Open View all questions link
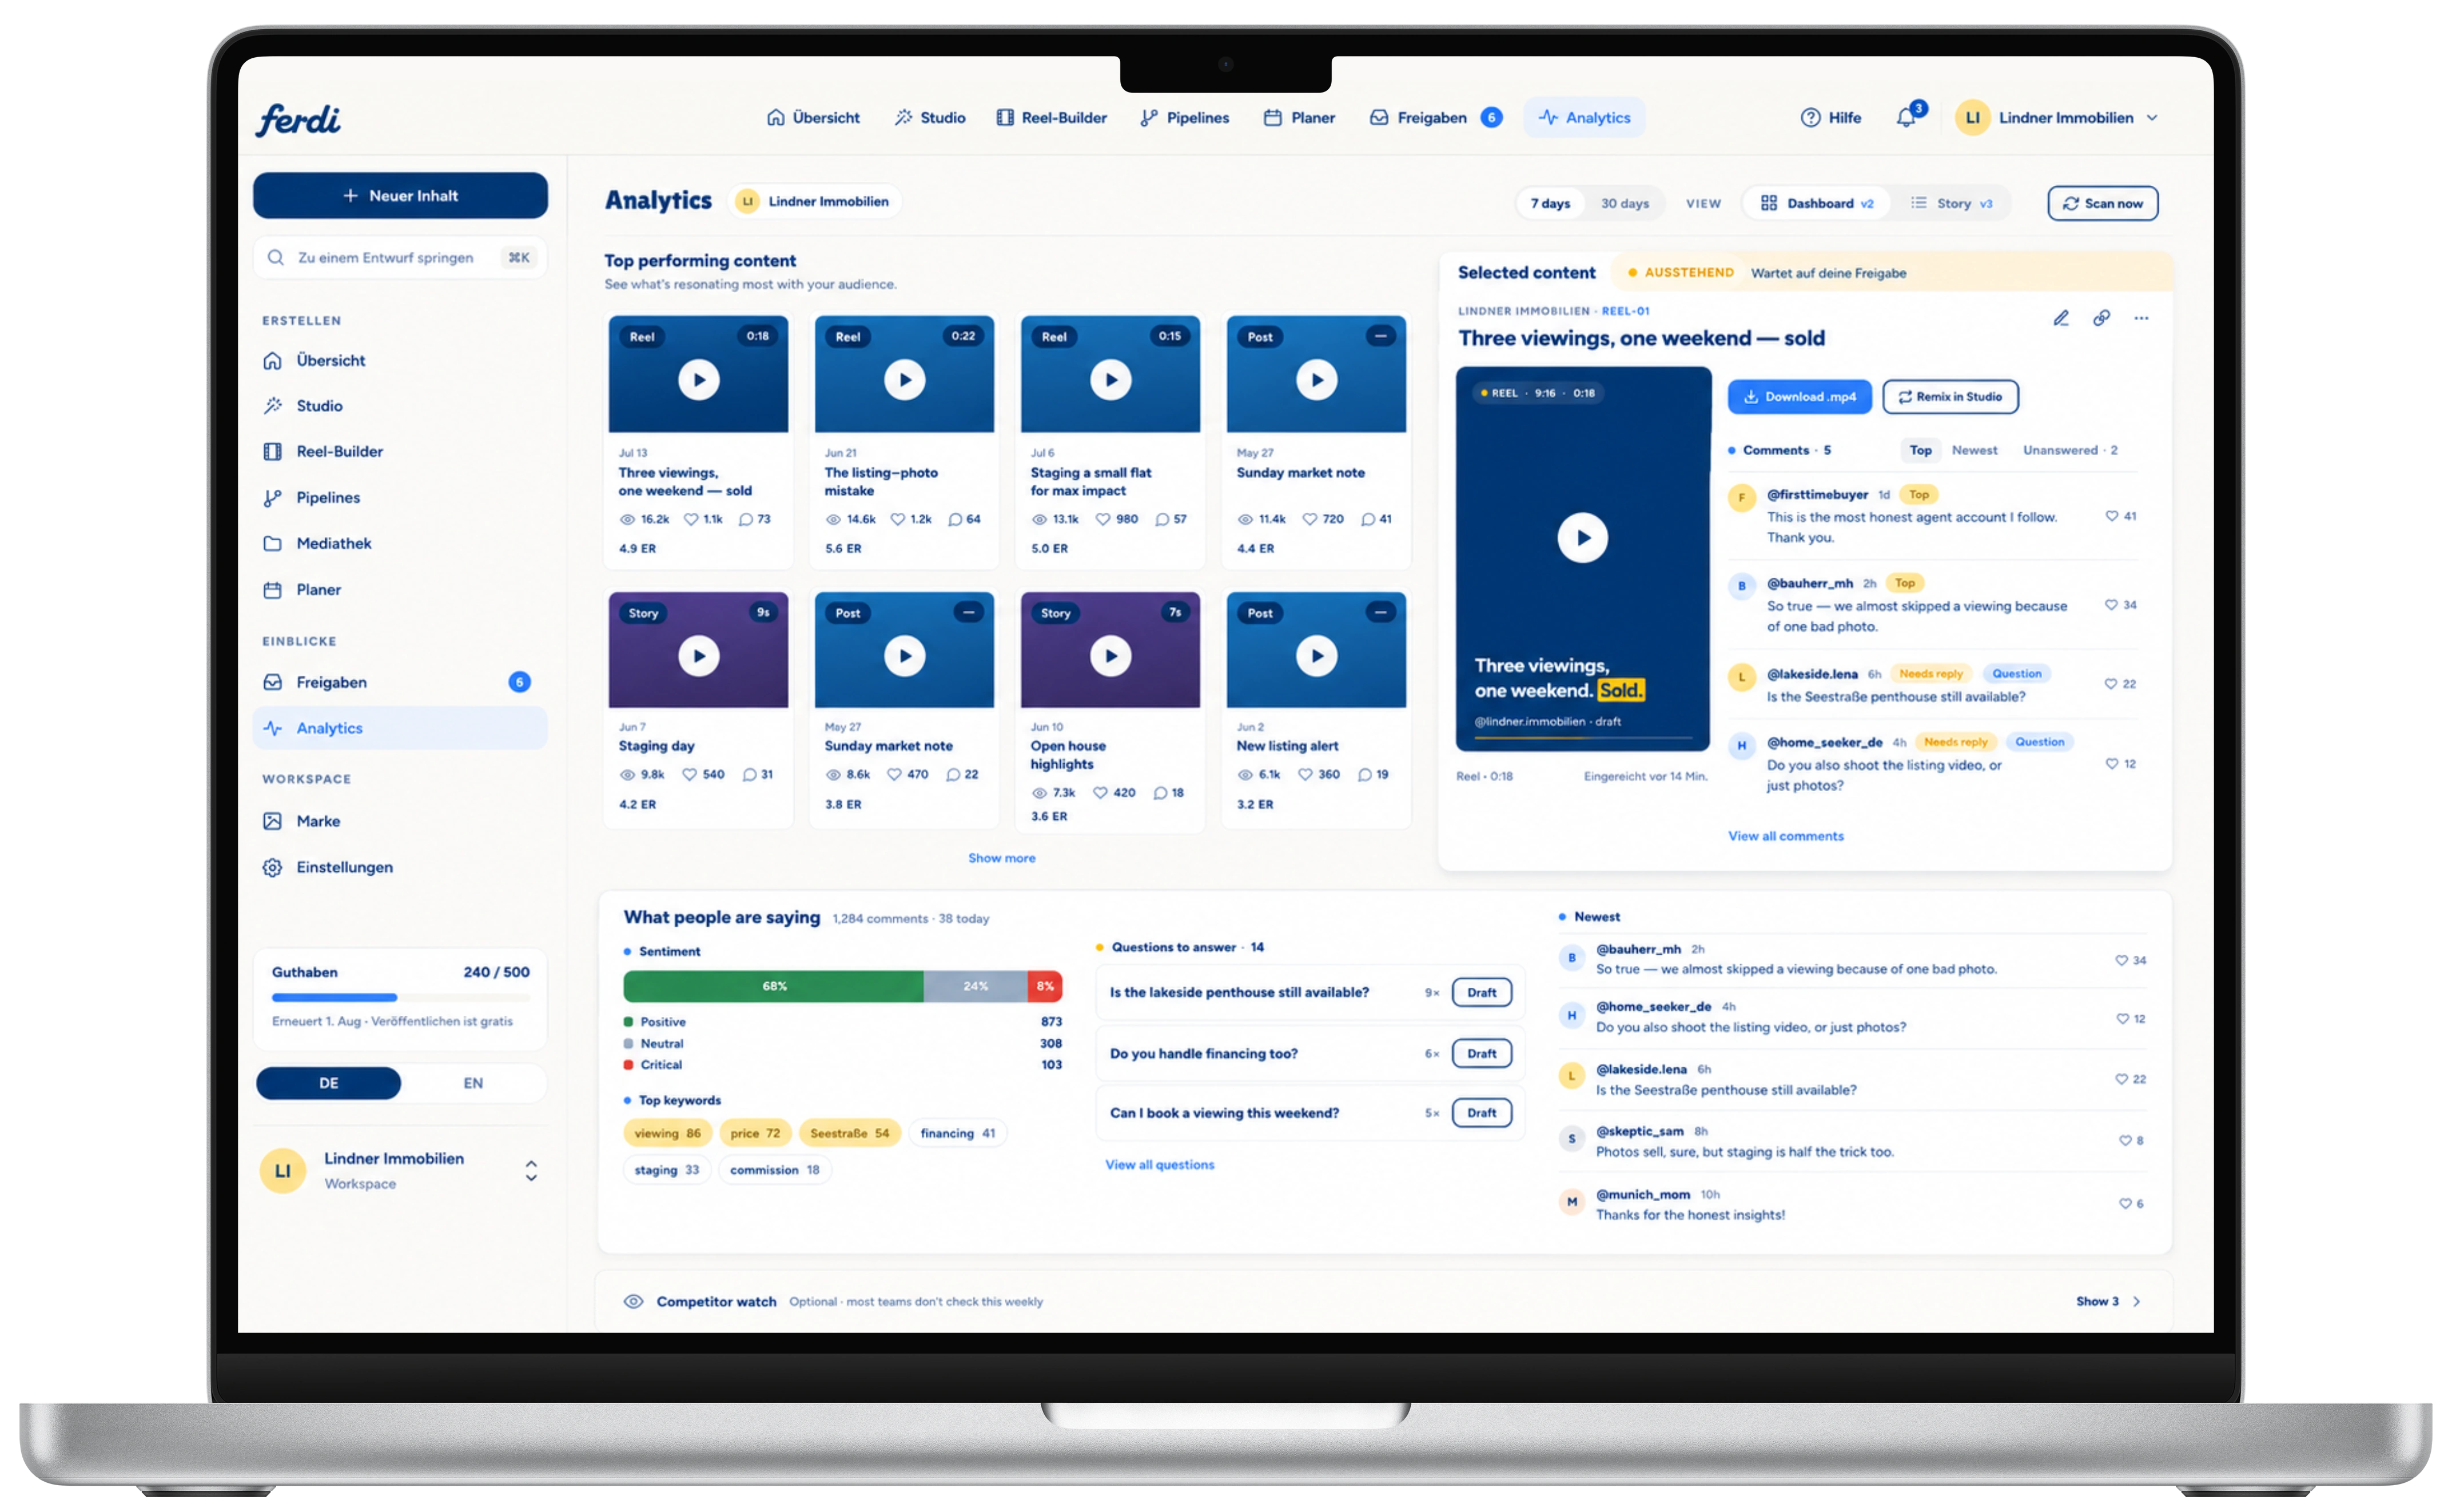The width and height of the screenshot is (2452, 1512). point(1159,1165)
